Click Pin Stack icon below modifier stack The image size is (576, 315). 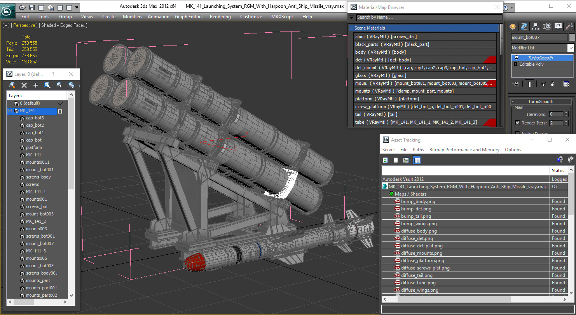tap(516, 84)
